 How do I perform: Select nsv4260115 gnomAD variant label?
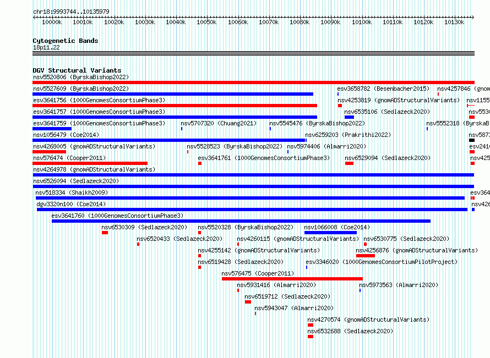tap(298, 239)
